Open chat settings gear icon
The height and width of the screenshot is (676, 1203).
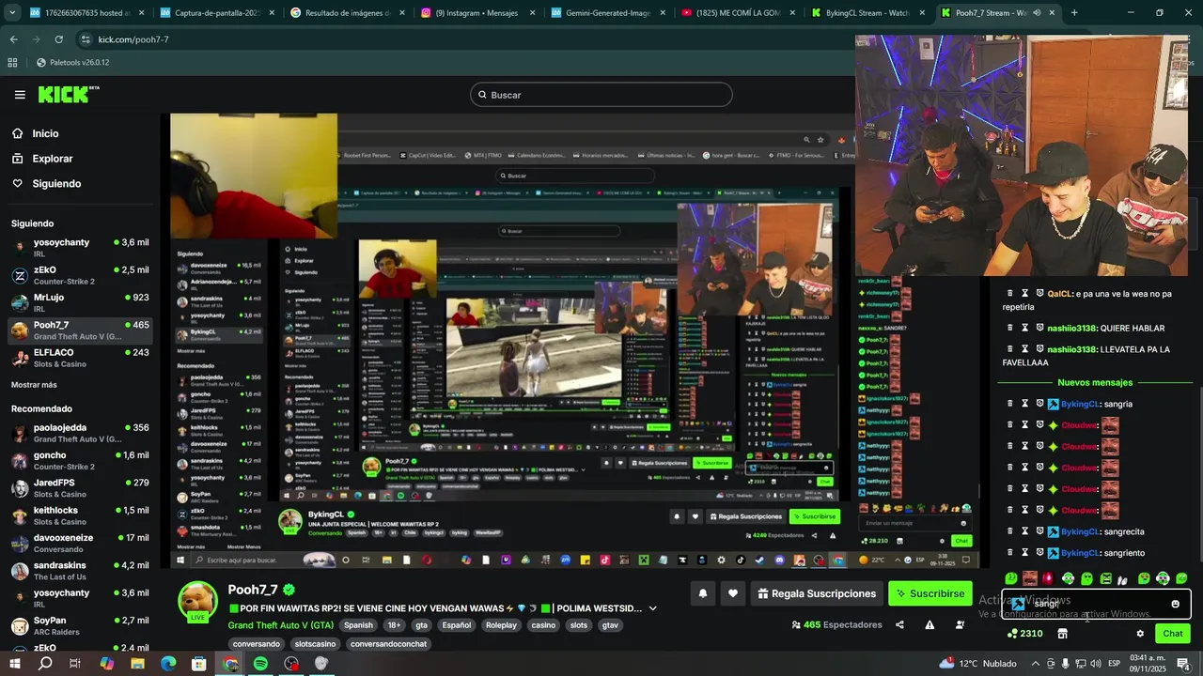tap(1140, 634)
